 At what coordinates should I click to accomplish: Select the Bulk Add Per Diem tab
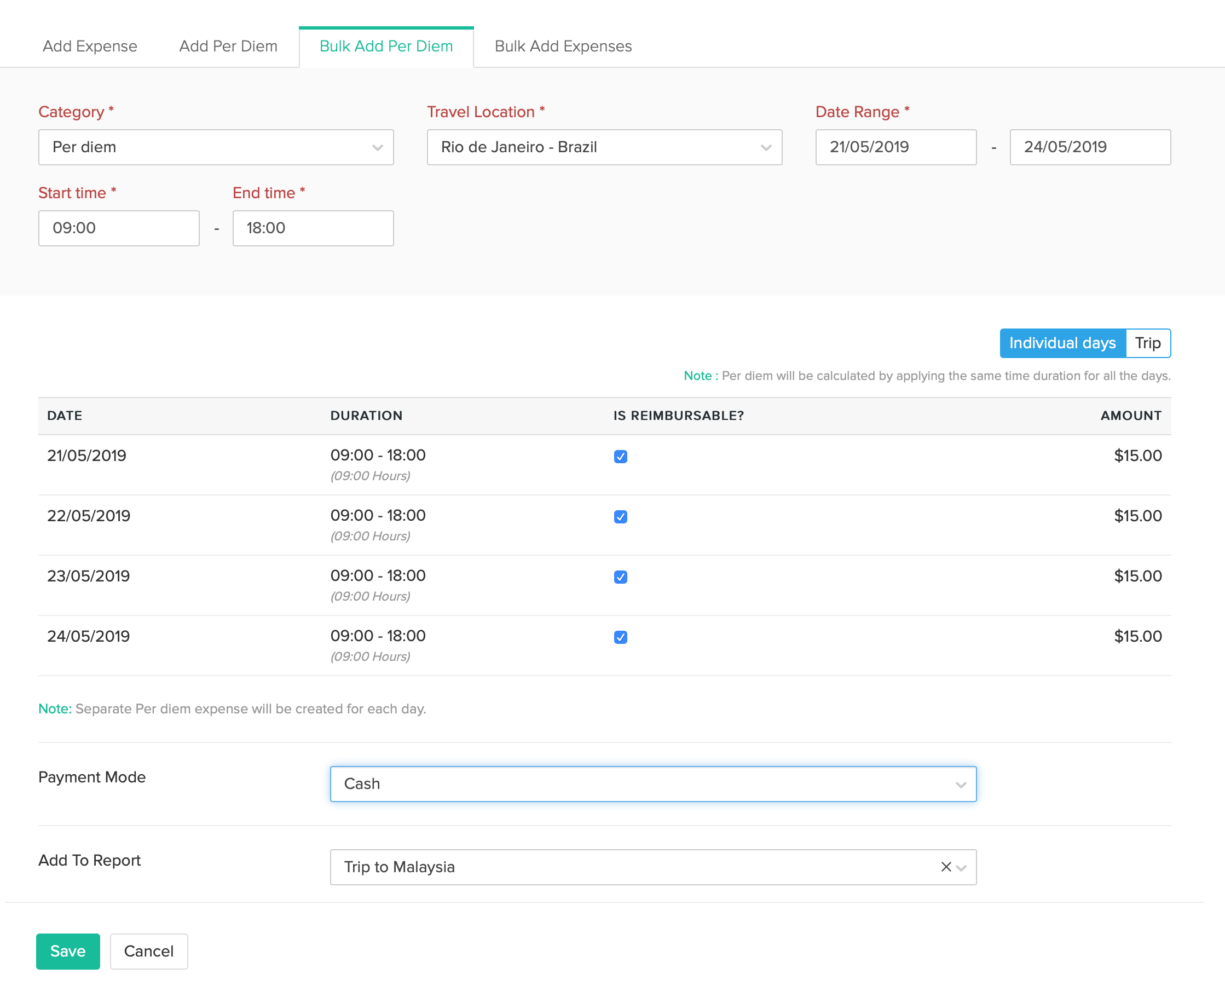click(x=386, y=46)
